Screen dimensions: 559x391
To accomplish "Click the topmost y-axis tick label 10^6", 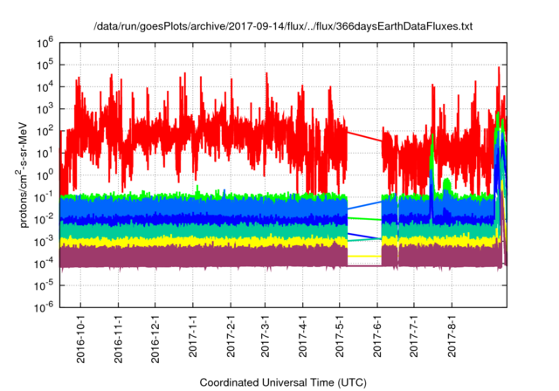I will click(45, 42).
